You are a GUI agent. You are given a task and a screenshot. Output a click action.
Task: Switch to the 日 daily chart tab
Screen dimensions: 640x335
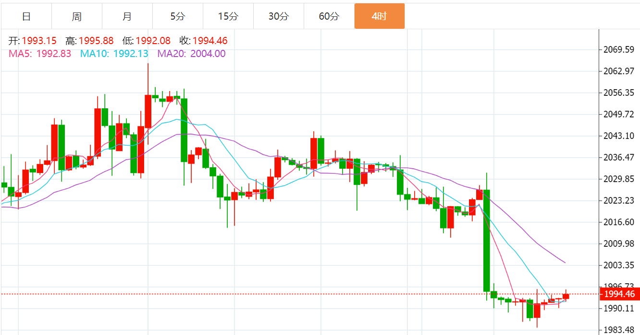click(x=26, y=16)
